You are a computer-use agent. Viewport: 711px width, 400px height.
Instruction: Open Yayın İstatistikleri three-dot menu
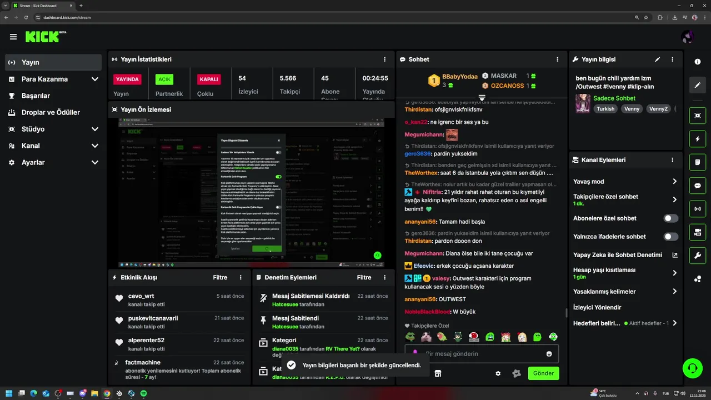click(x=384, y=59)
